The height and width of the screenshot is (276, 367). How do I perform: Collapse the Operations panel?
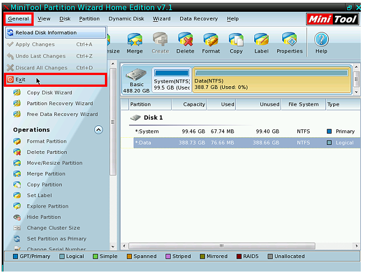(99, 129)
